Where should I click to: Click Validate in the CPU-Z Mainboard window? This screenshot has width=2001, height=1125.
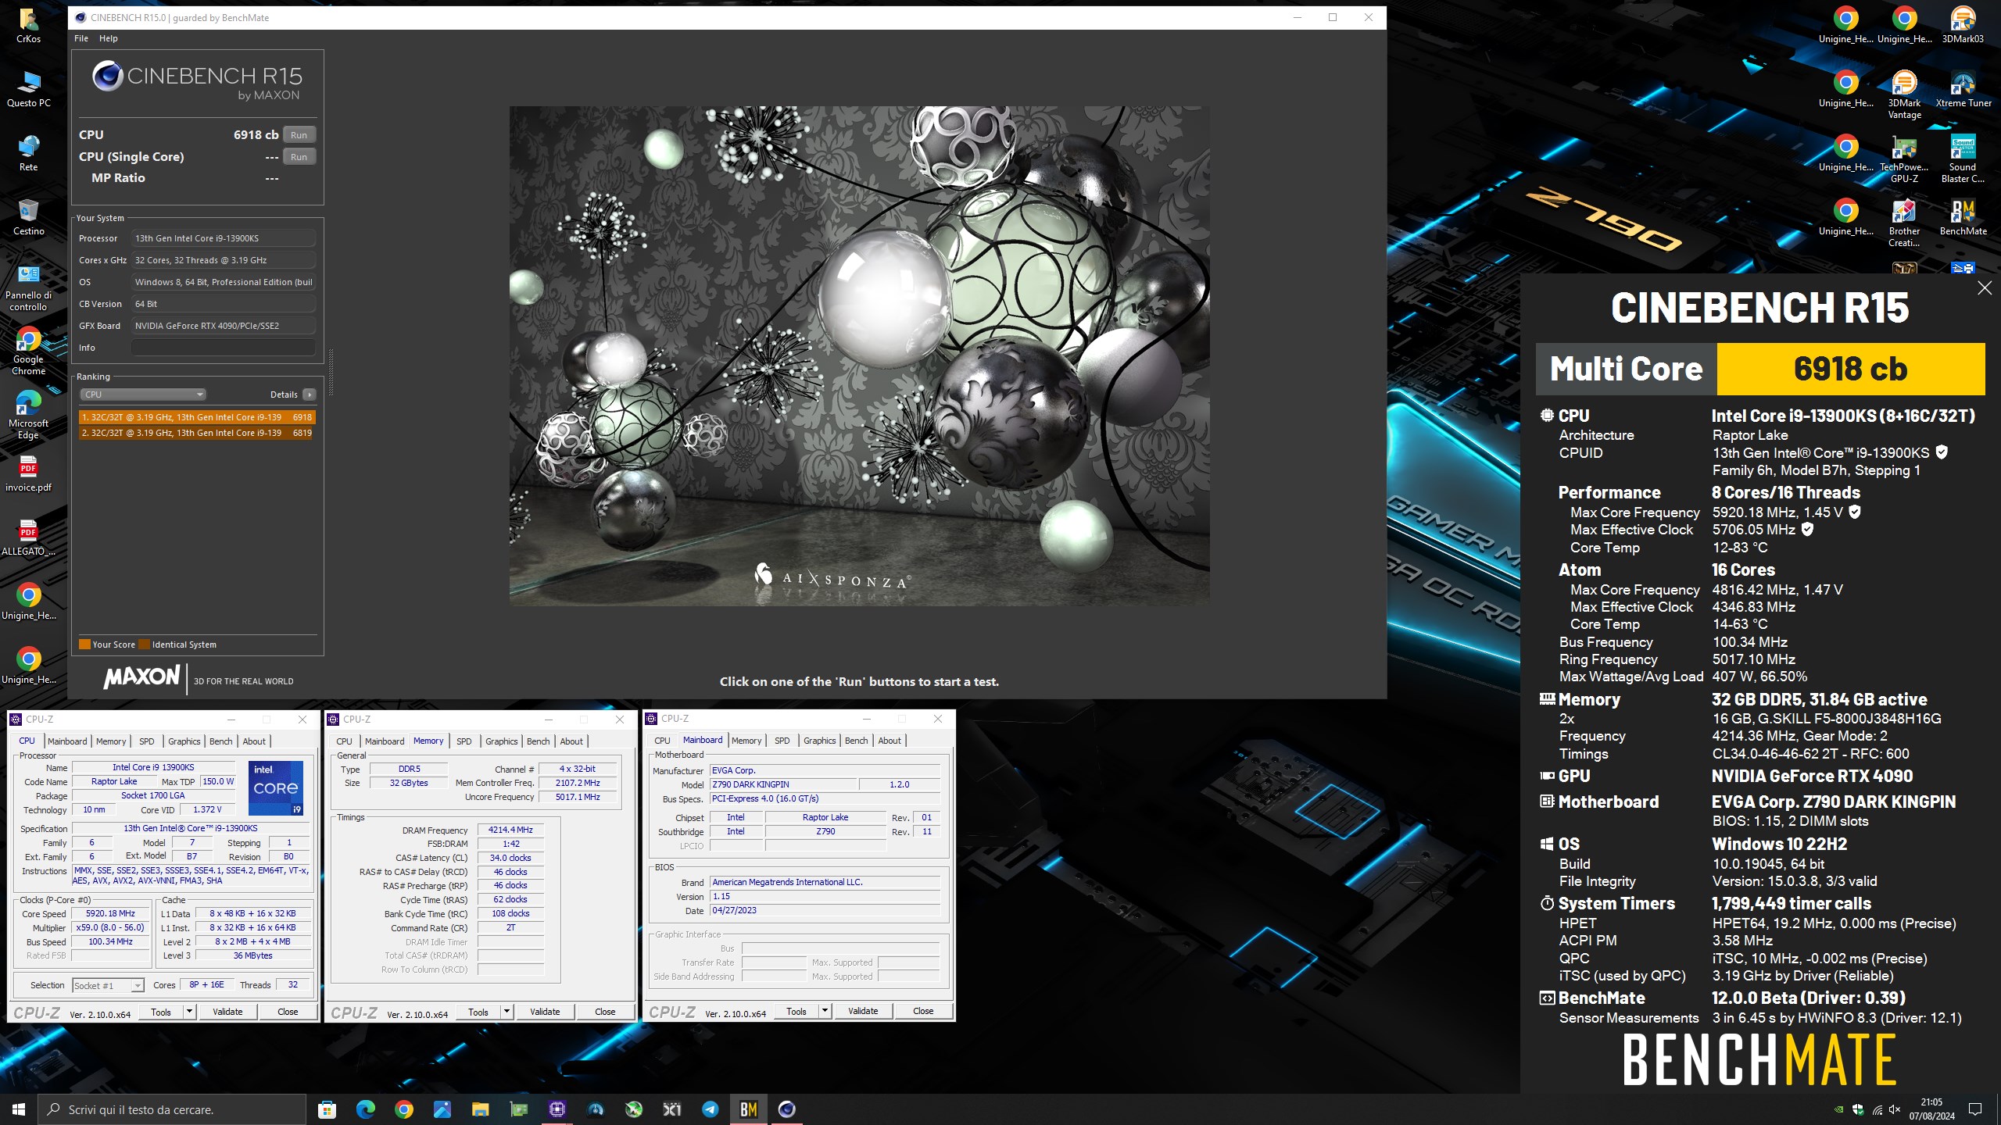tap(863, 1011)
